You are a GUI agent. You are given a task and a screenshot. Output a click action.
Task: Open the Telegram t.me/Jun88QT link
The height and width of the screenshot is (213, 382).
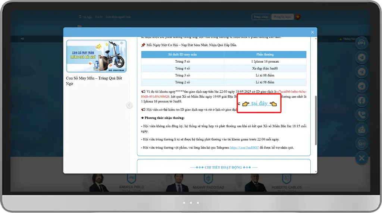(244, 147)
